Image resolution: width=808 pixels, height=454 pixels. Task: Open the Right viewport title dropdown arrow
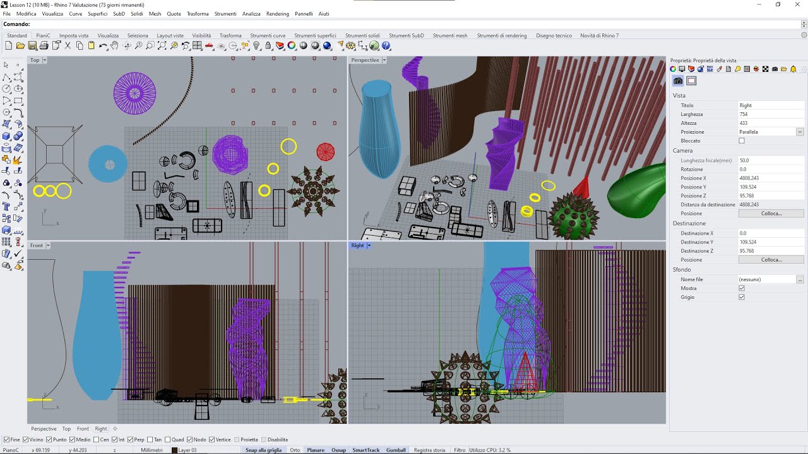369,245
